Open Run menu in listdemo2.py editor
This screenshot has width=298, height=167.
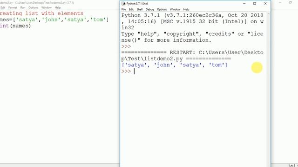(23, 7)
